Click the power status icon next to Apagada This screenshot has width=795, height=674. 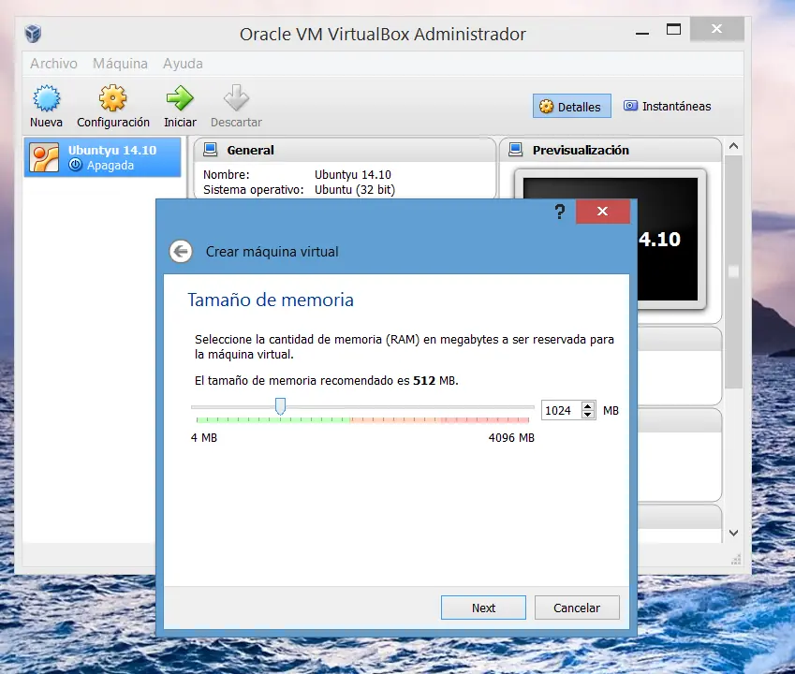pyautogui.click(x=75, y=165)
